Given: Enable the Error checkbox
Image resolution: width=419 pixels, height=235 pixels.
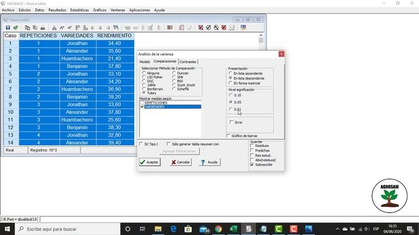Looking at the screenshot, I should click(232, 122).
